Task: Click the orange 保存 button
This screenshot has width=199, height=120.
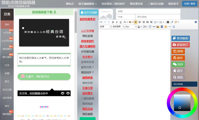Action: [x=178, y=58]
